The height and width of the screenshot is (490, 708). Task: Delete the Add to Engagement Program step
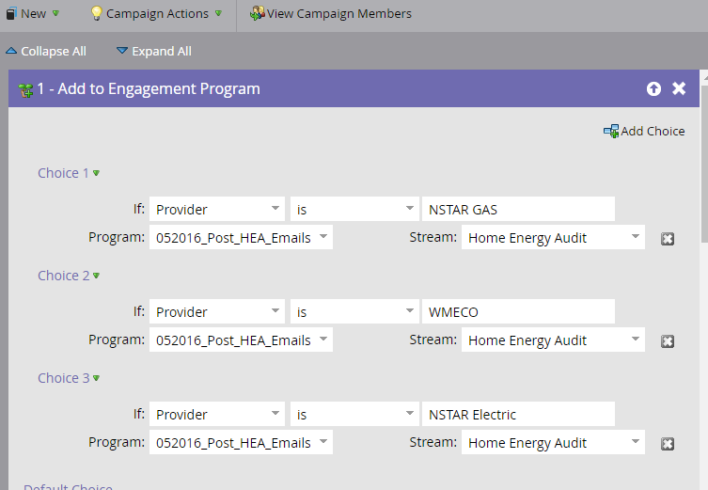[x=679, y=88]
